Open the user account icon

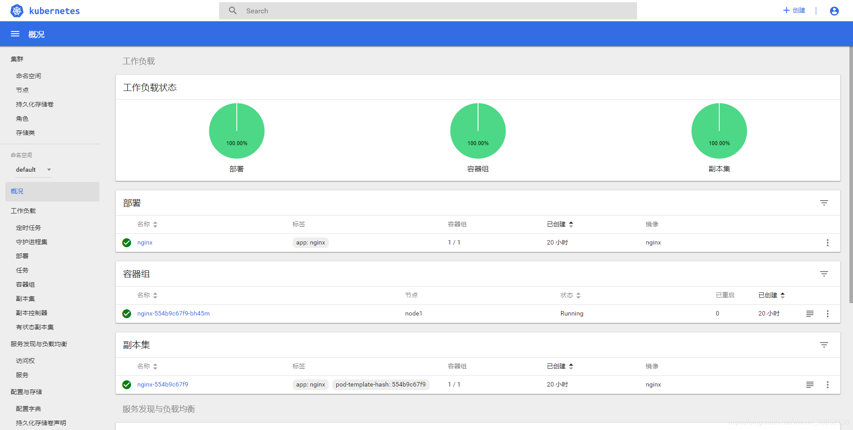834,11
